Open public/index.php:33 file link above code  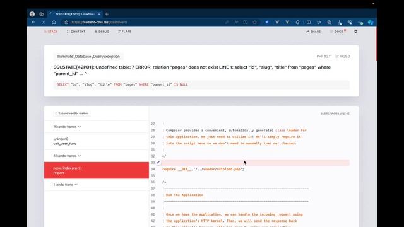335,113
